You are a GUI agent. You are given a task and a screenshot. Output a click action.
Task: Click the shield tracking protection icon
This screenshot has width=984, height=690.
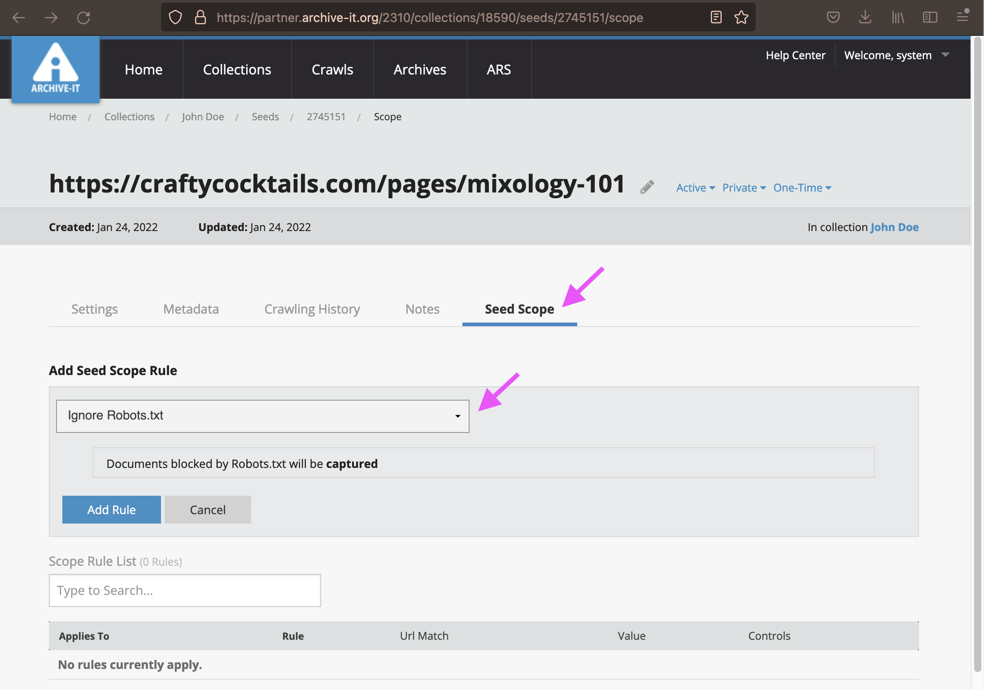point(175,17)
